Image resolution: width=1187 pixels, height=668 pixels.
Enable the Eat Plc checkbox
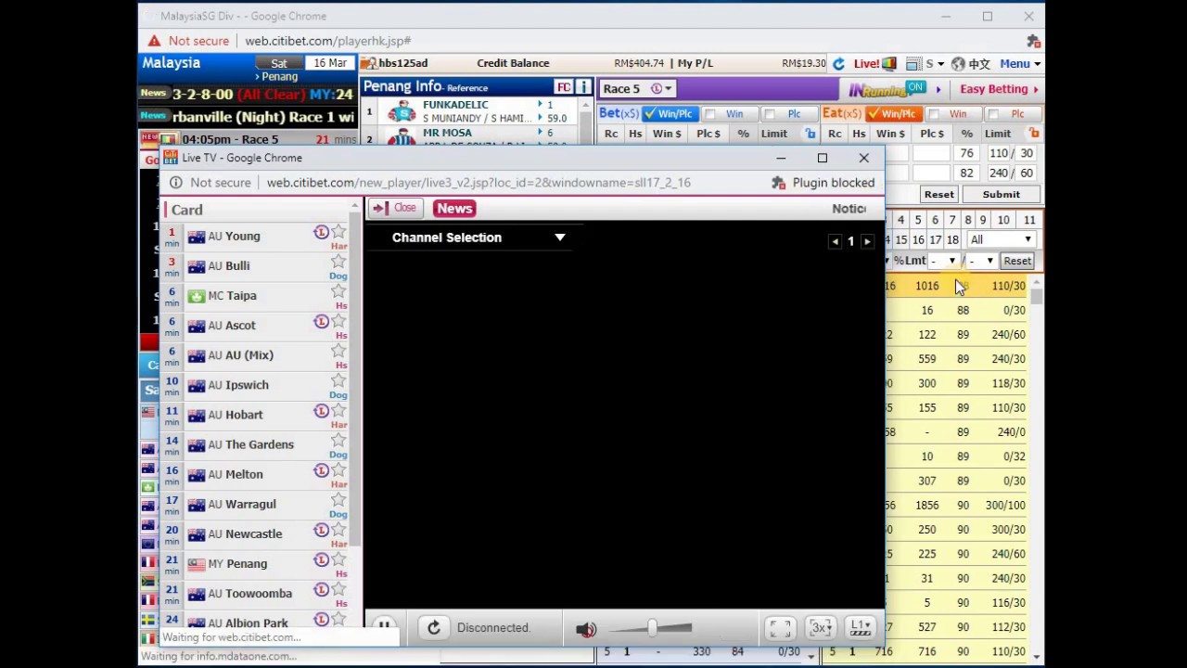[x=993, y=114]
